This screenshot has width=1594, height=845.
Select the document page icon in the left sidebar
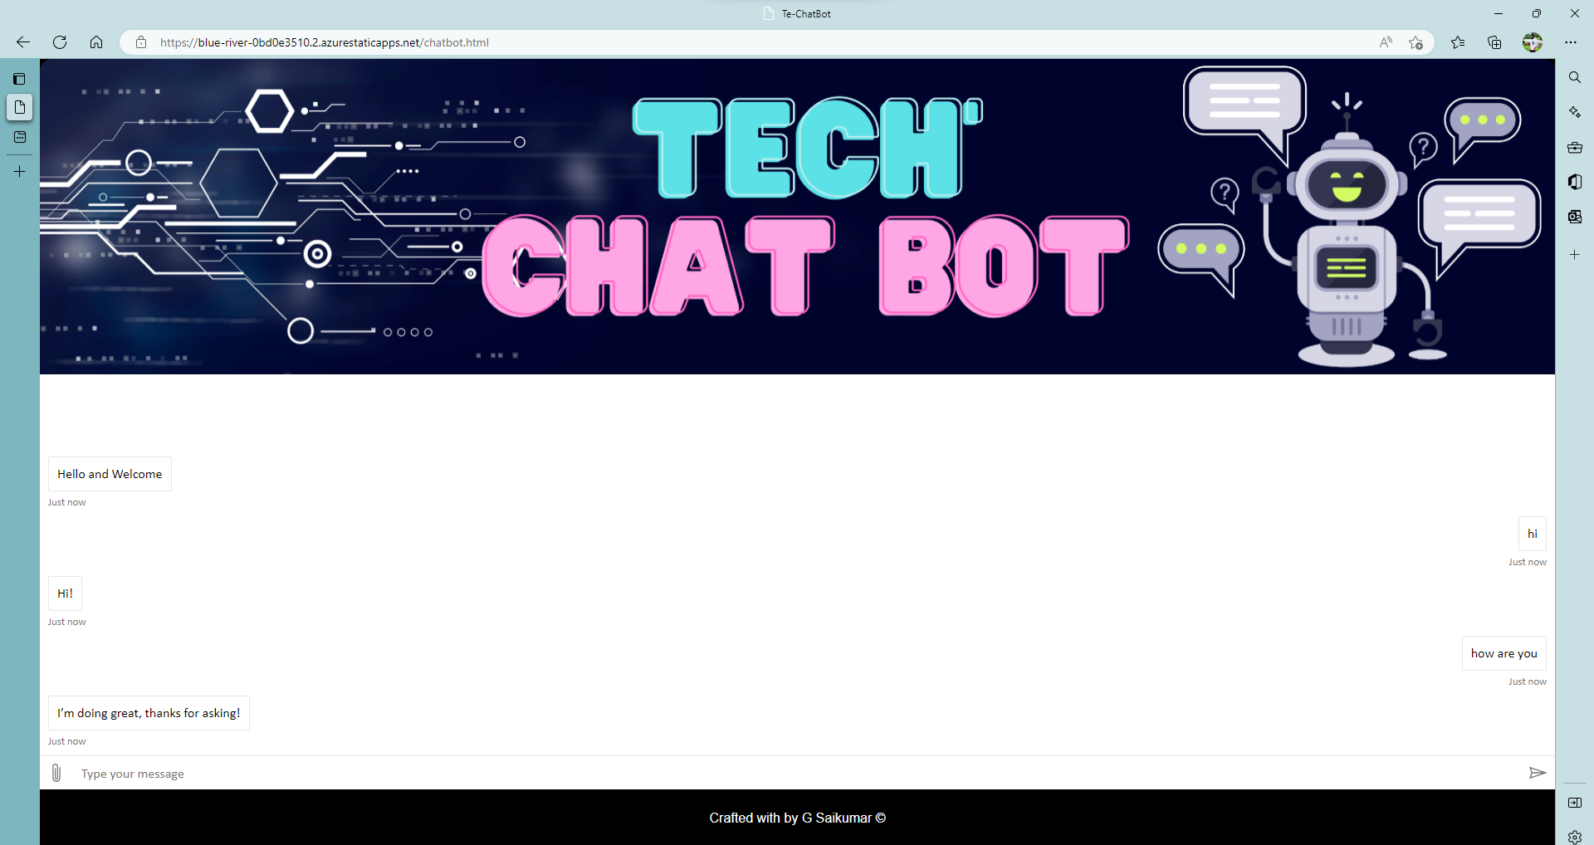19,107
